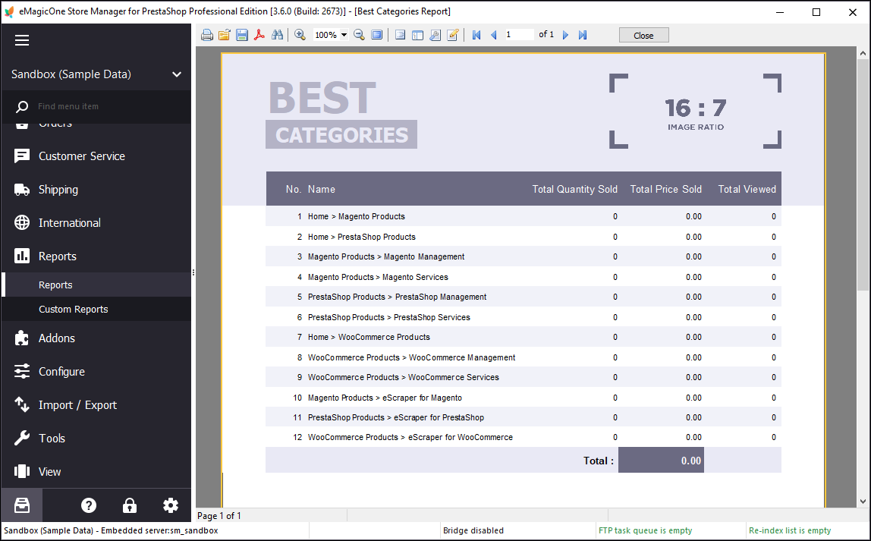Select row 'Magento Products > eScraper for Magento'
Image resolution: width=871 pixels, height=541 pixels.
[x=524, y=398]
